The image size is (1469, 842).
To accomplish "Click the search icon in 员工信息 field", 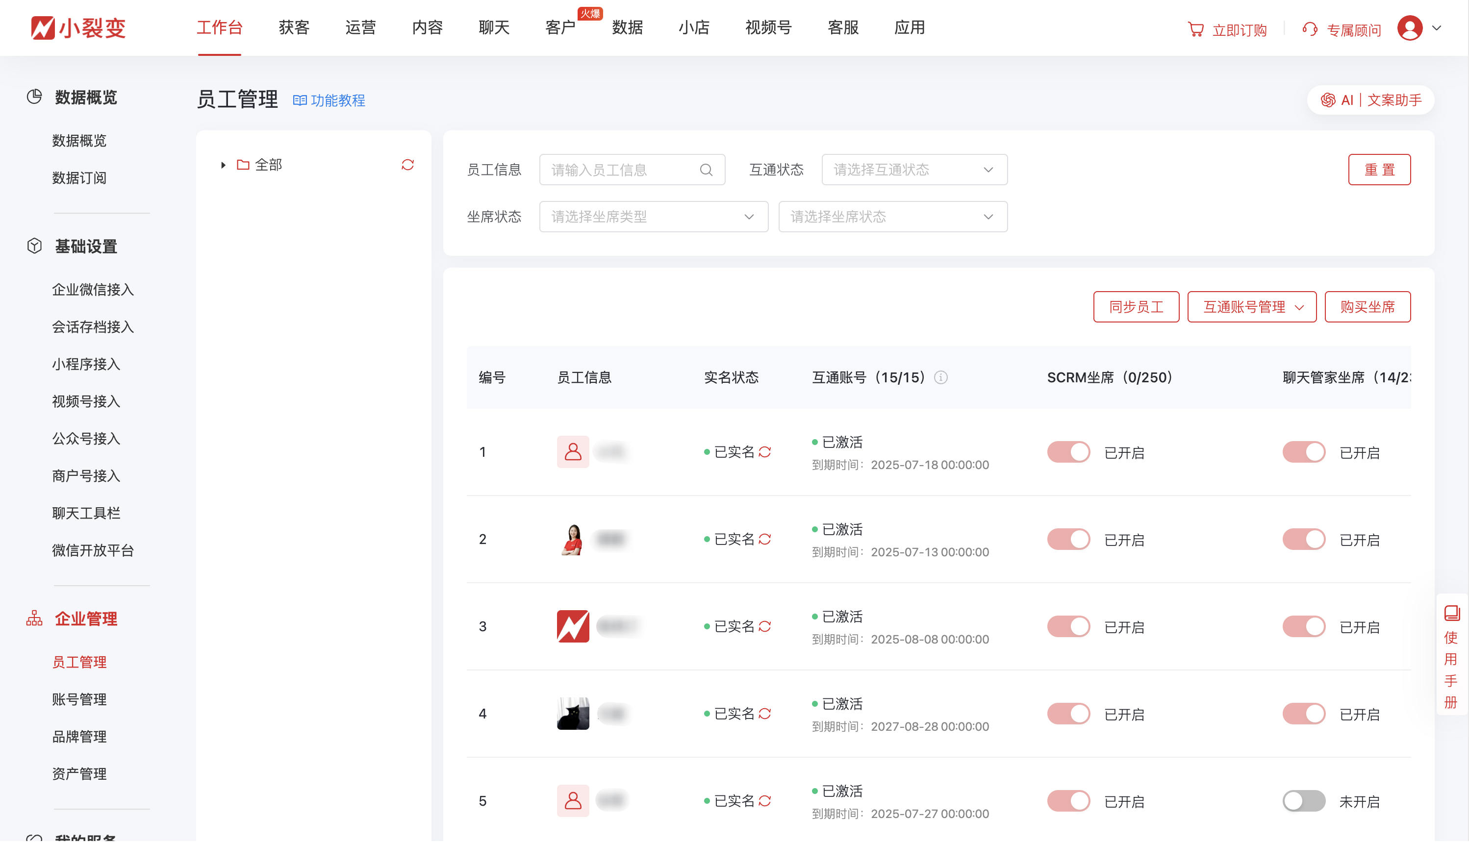I will 706,170.
